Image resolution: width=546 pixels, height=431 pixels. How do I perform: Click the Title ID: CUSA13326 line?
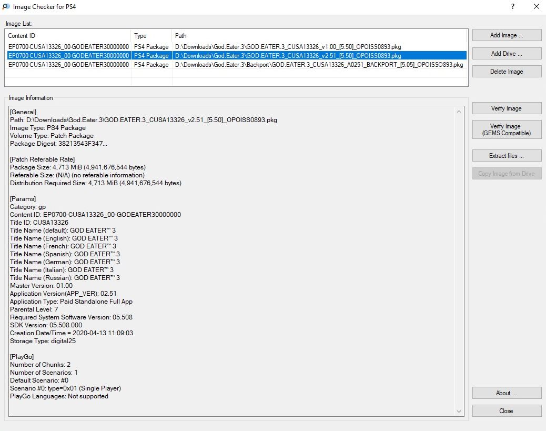tap(39, 222)
